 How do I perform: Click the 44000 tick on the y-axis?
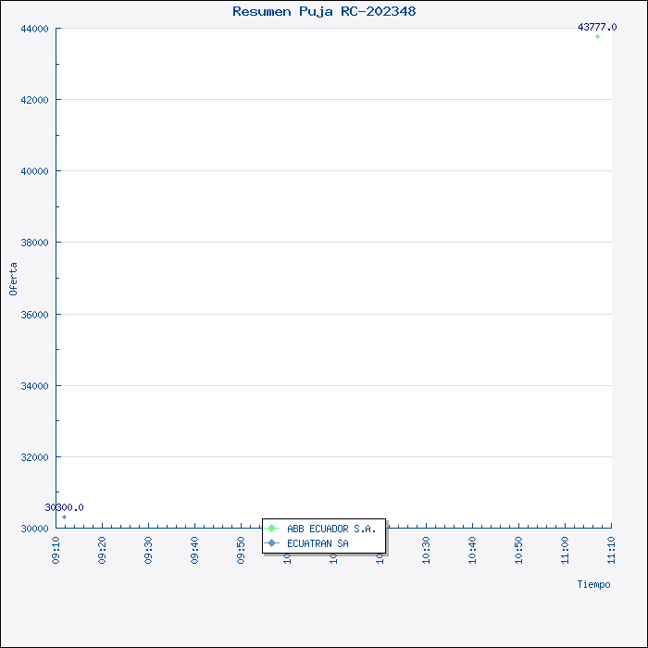33,29
